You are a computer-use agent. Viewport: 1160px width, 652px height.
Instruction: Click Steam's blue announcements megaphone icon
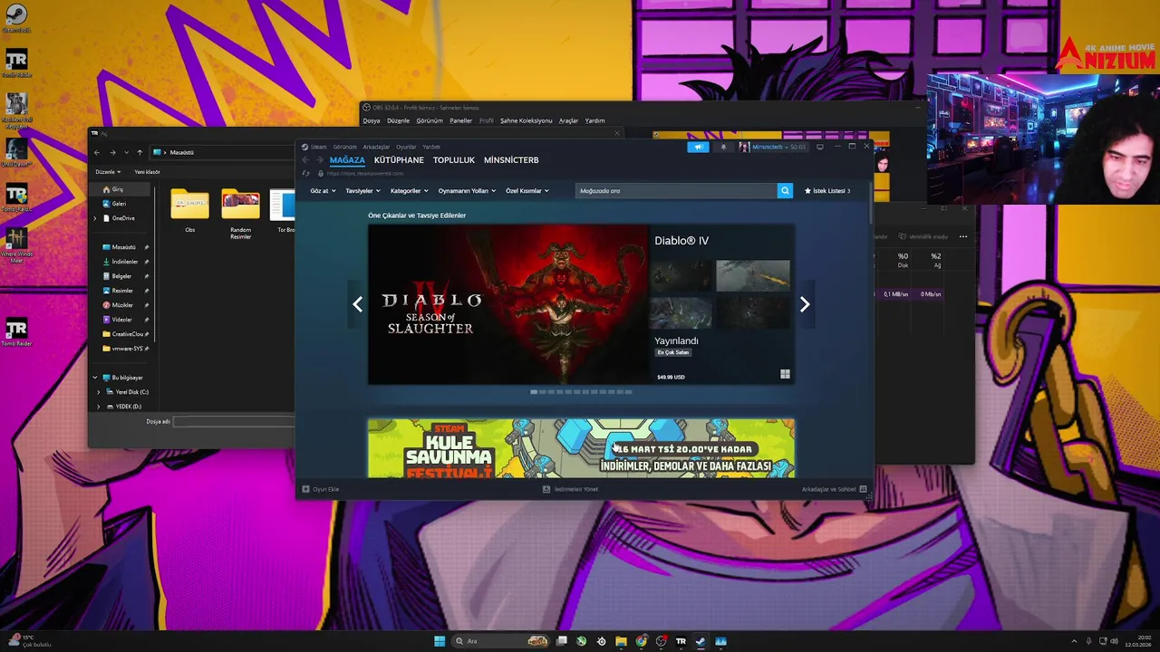(698, 147)
